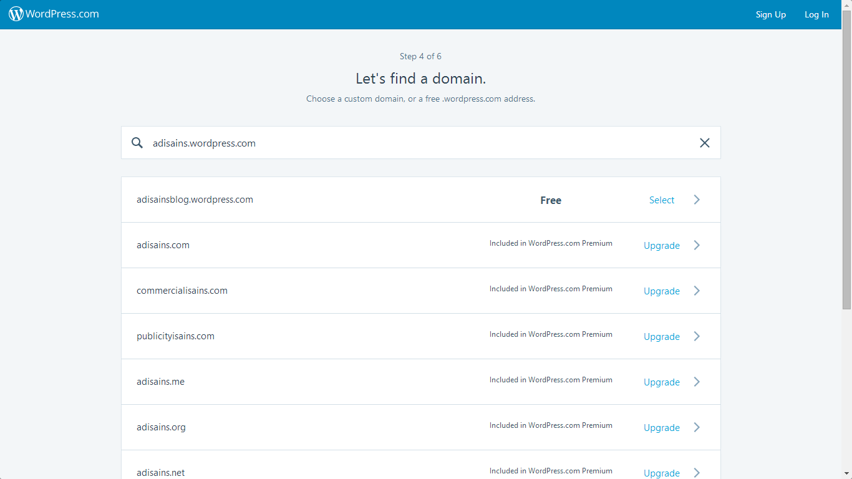Viewport: 852px width, 479px height.
Task: Click Premium note beside adisains.me
Action: (x=551, y=380)
